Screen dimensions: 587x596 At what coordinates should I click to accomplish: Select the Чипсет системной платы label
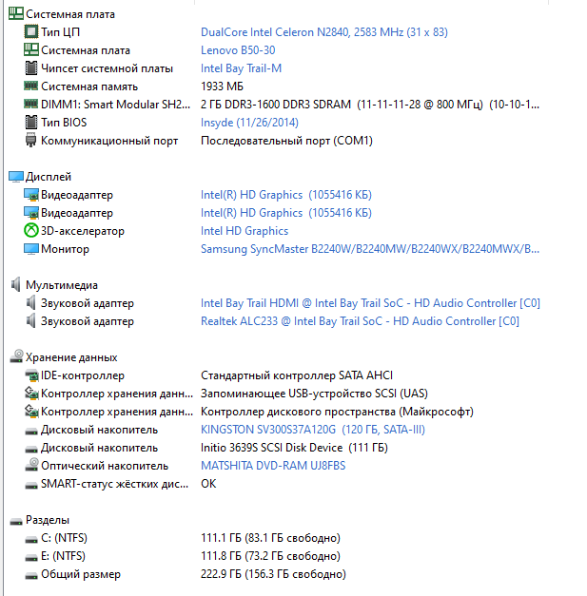pyautogui.click(x=107, y=68)
